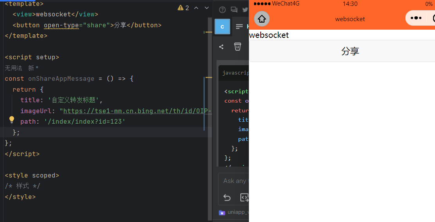Click the open-type attribute in editor

click(61, 25)
